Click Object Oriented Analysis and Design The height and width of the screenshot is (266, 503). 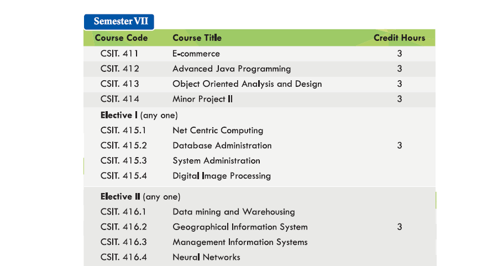point(247,84)
